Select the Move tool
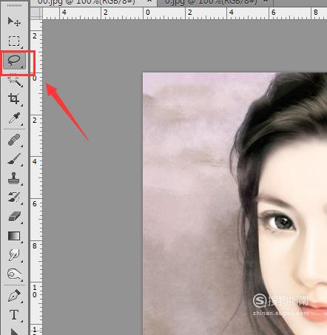Screen dimensions: 327x335 [x=14, y=21]
